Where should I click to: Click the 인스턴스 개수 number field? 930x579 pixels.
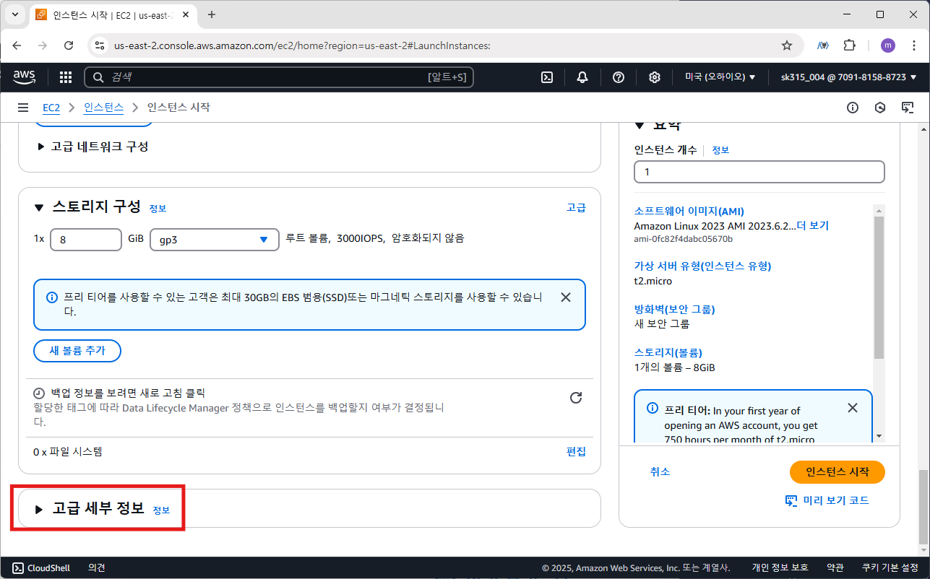click(759, 172)
